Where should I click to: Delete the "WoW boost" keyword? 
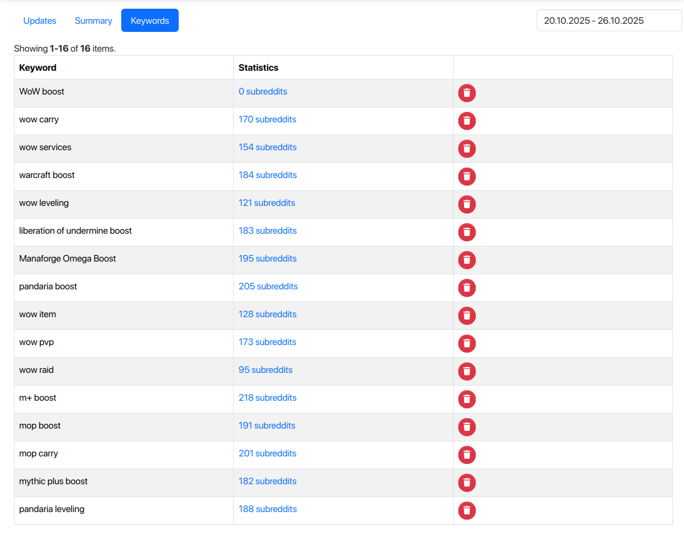[467, 93]
